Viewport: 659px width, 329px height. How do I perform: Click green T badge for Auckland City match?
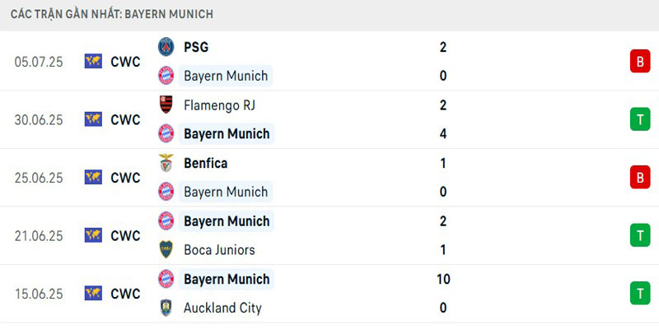tap(640, 293)
